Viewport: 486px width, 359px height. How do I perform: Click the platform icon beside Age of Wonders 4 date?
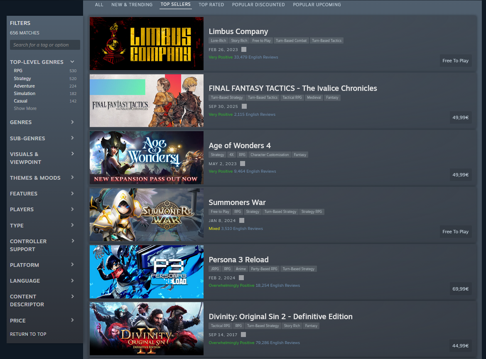(243, 164)
